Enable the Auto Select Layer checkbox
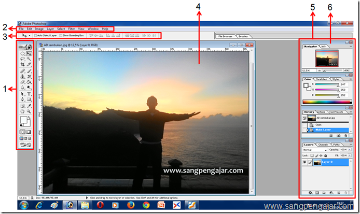The width and height of the screenshot is (360, 214). (35, 36)
